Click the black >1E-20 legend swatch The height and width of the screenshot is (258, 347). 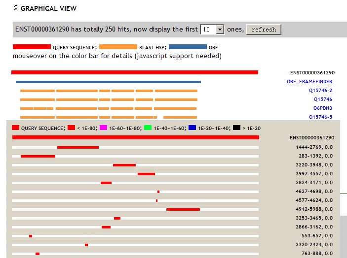coord(236,128)
